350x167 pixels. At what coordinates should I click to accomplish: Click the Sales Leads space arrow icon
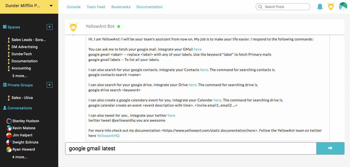click(x=8, y=40)
